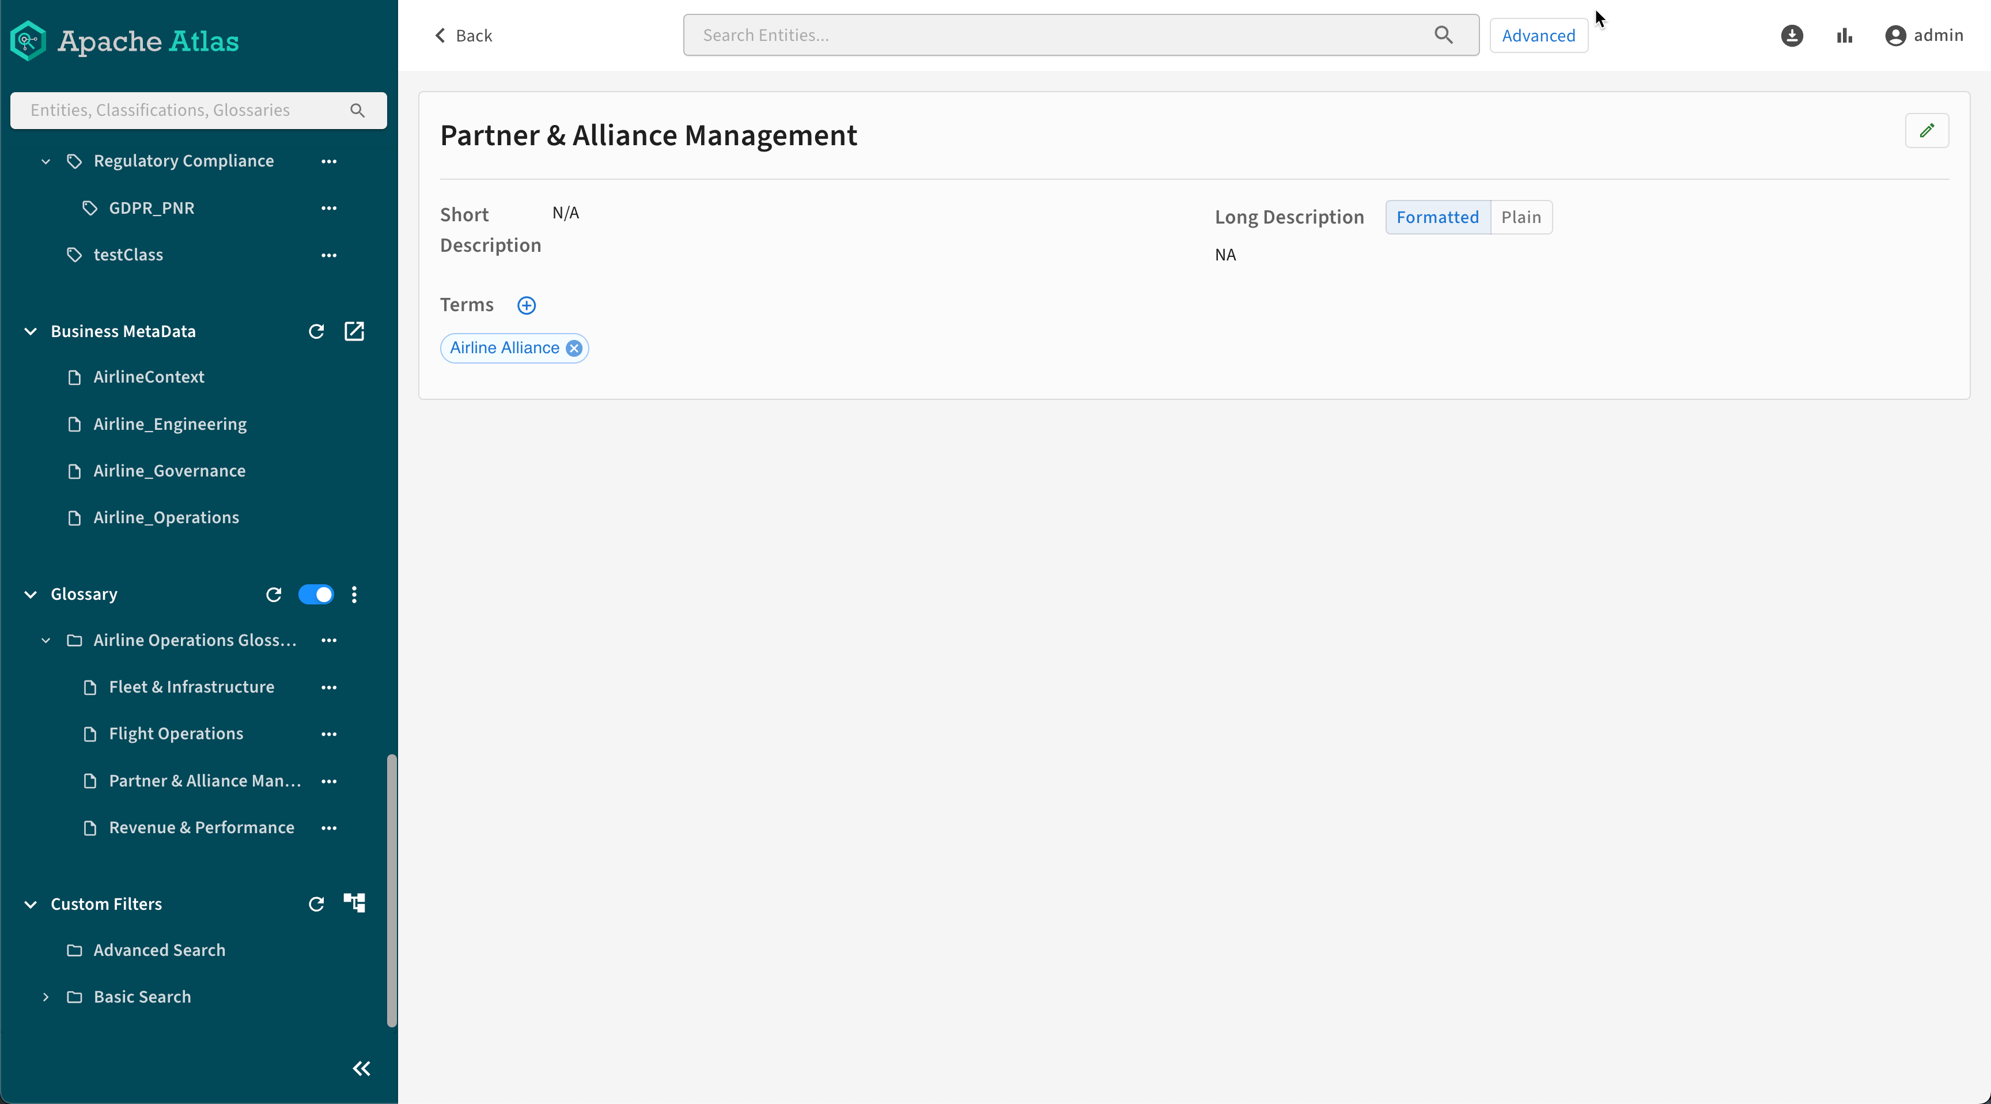Viewport: 1991px width, 1104px height.
Task: Collapse the sidebar with double-chevron icon
Action: 361,1068
